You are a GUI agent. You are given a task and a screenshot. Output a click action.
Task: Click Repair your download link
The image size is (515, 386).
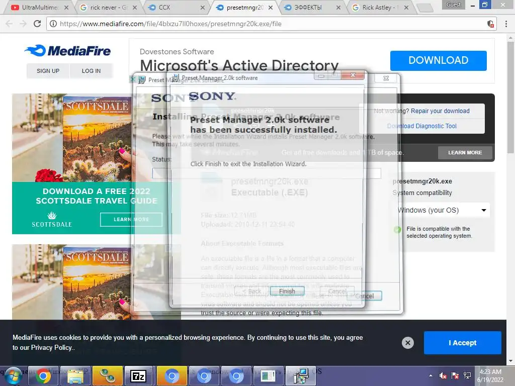pos(440,111)
